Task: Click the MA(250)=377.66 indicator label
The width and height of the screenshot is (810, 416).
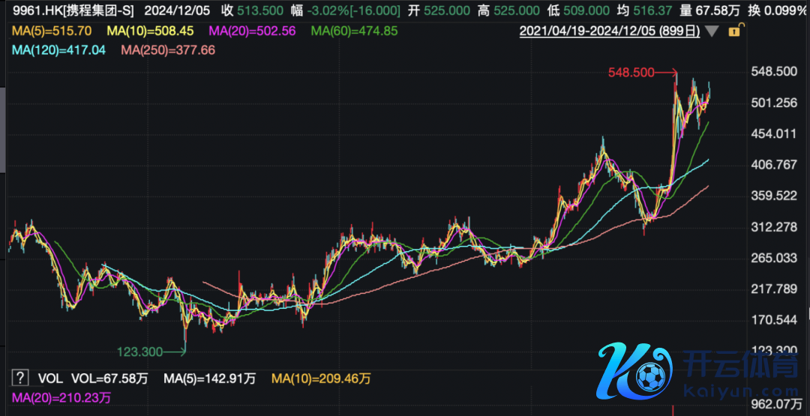Action: point(167,50)
